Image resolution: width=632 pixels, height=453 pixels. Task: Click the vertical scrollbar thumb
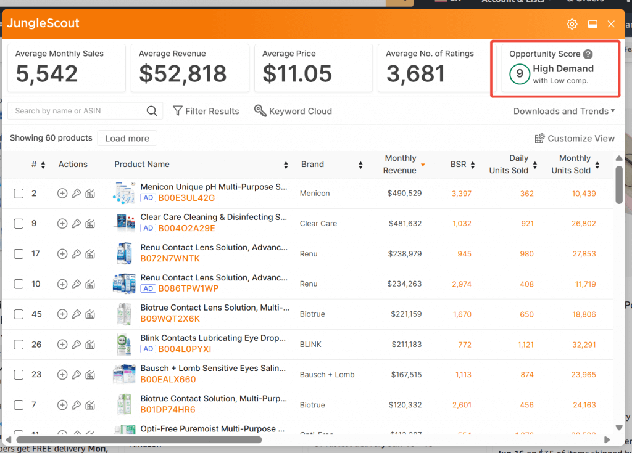point(619,186)
